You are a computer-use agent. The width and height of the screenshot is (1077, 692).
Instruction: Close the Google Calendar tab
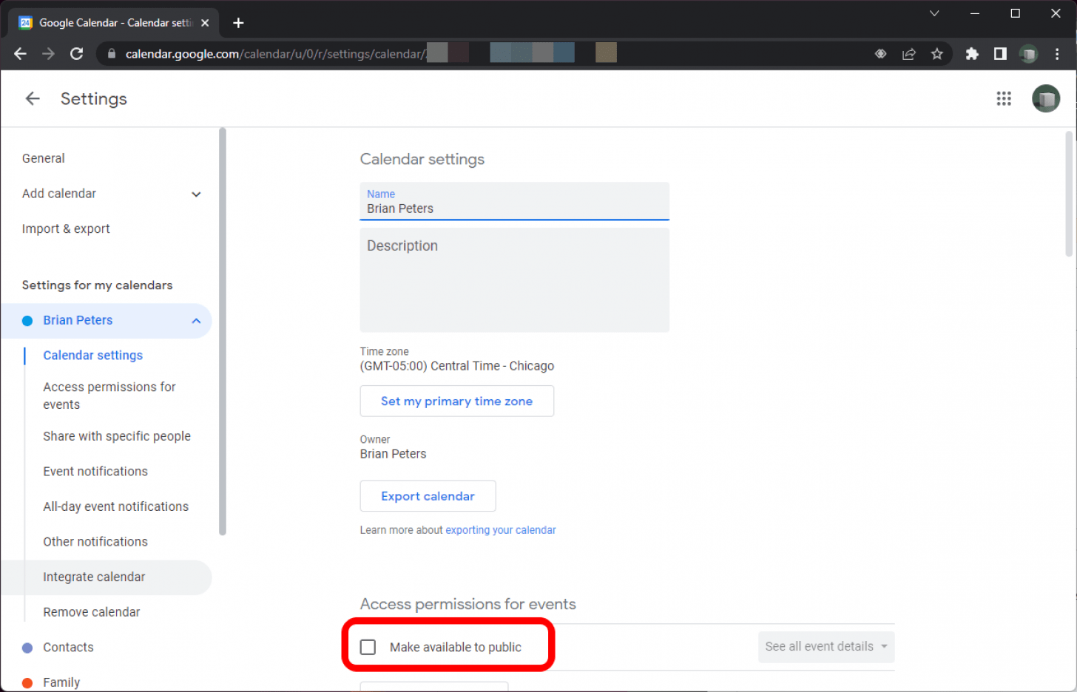[x=205, y=23]
